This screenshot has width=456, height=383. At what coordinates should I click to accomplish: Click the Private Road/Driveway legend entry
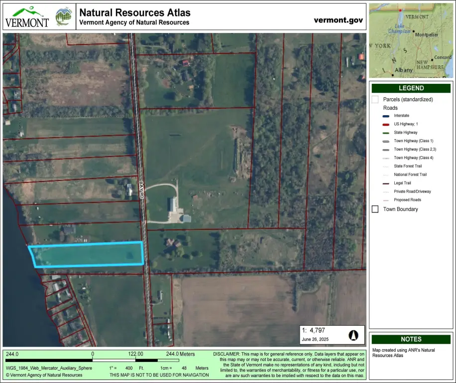tap(412, 191)
